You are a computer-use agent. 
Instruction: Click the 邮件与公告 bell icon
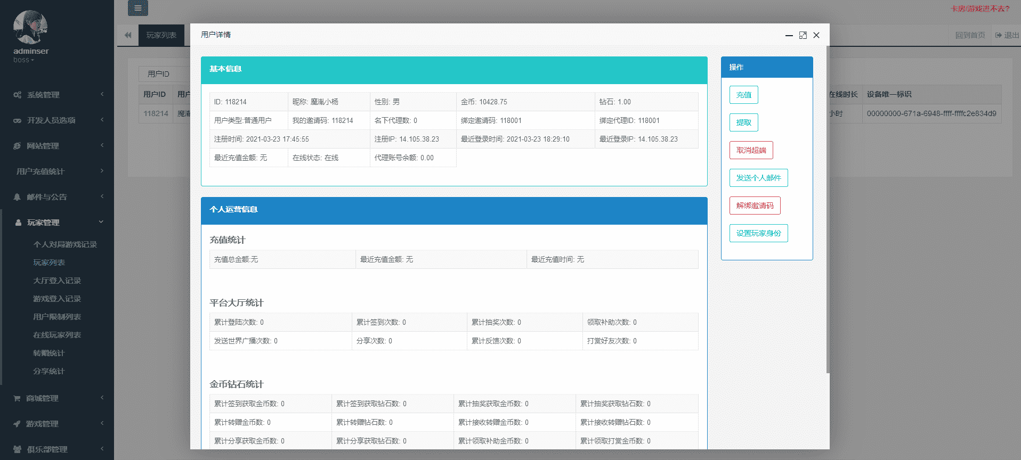pyautogui.click(x=18, y=197)
